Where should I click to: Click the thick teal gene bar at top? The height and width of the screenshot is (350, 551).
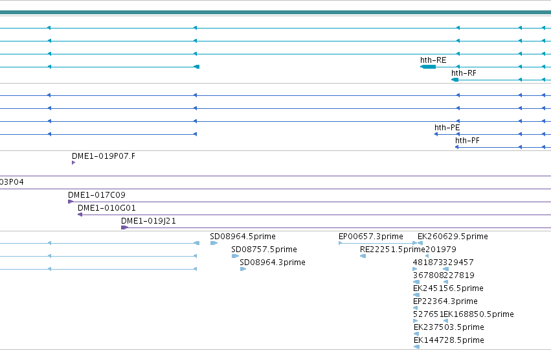(276, 13)
